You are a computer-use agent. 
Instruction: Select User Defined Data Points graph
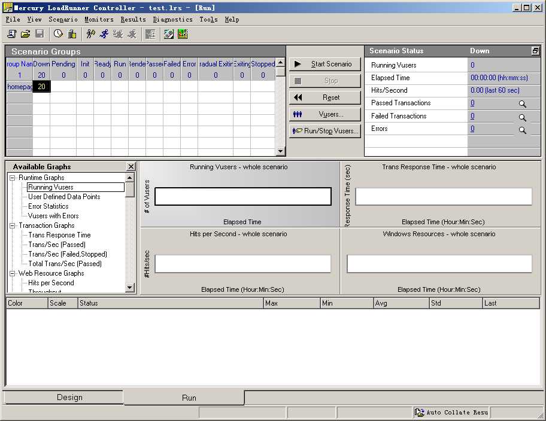coord(64,197)
